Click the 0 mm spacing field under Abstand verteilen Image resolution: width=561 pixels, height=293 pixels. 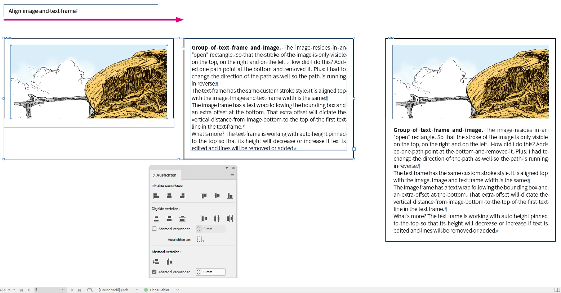click(214, 272)
